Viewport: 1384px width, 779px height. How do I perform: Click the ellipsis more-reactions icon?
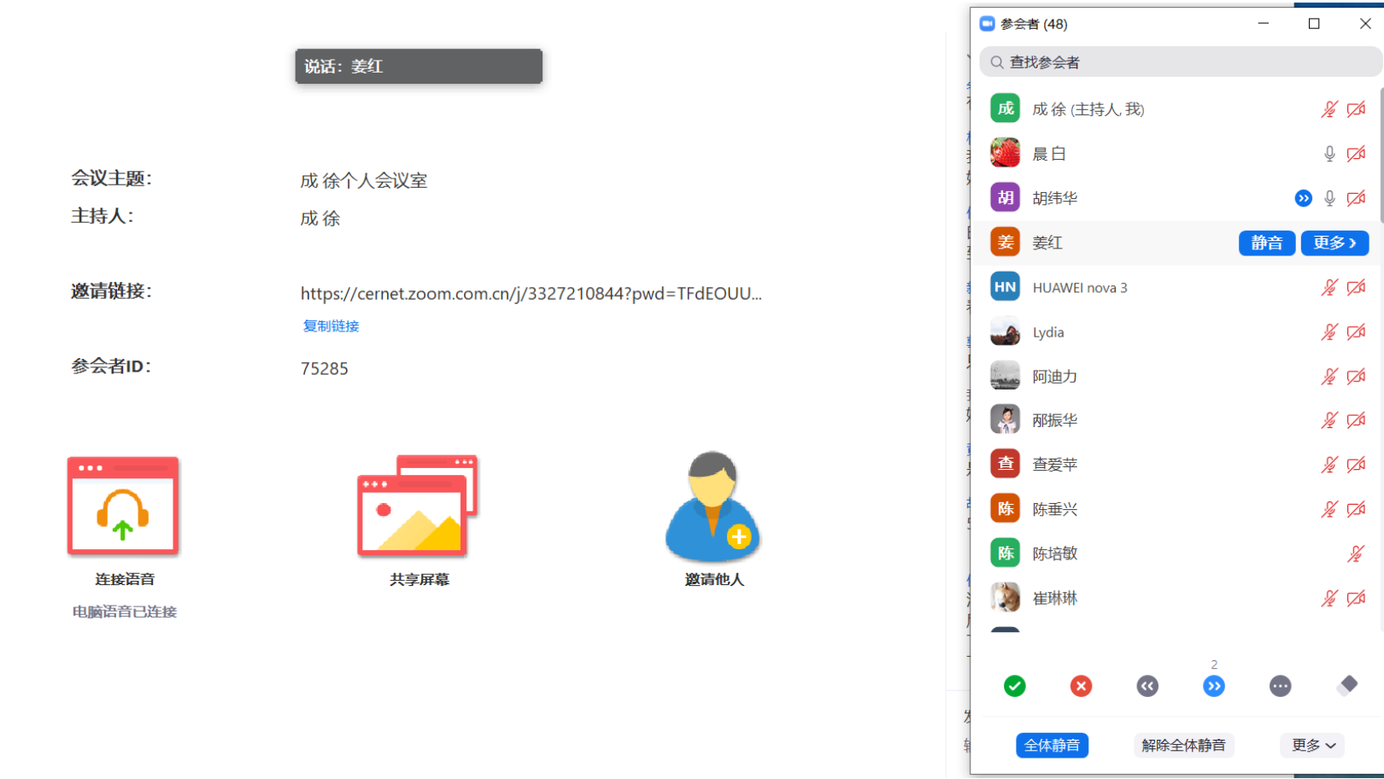coord(1280,686)
